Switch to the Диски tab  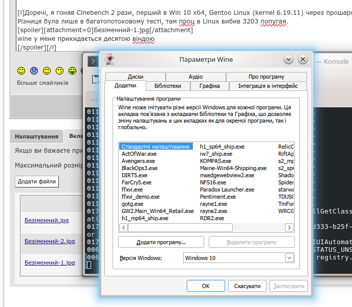point(136,77)
